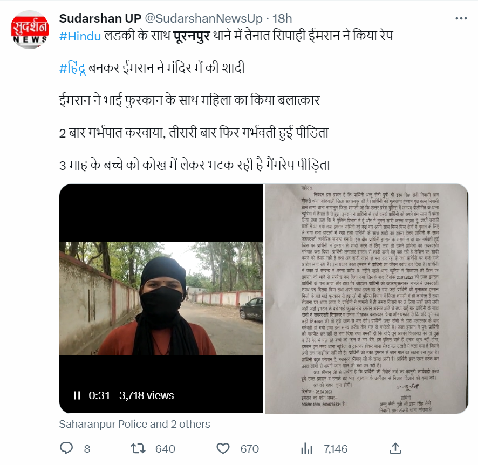Open the three-dot more options menu
This screenshot has width=478, height=465.
461,18
